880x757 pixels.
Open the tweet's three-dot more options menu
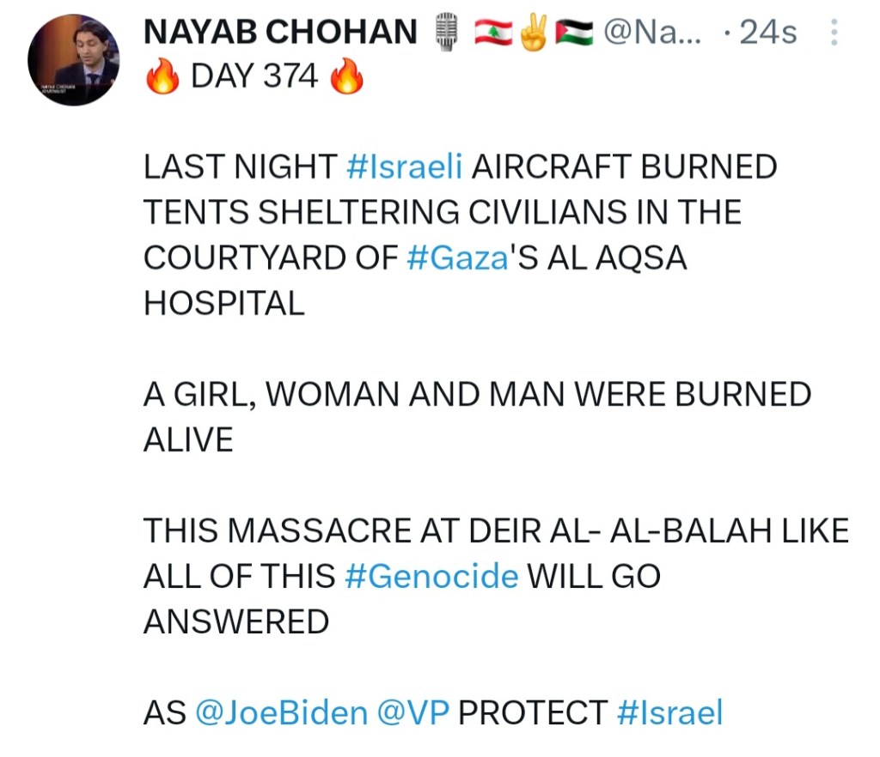click(833, 33)
